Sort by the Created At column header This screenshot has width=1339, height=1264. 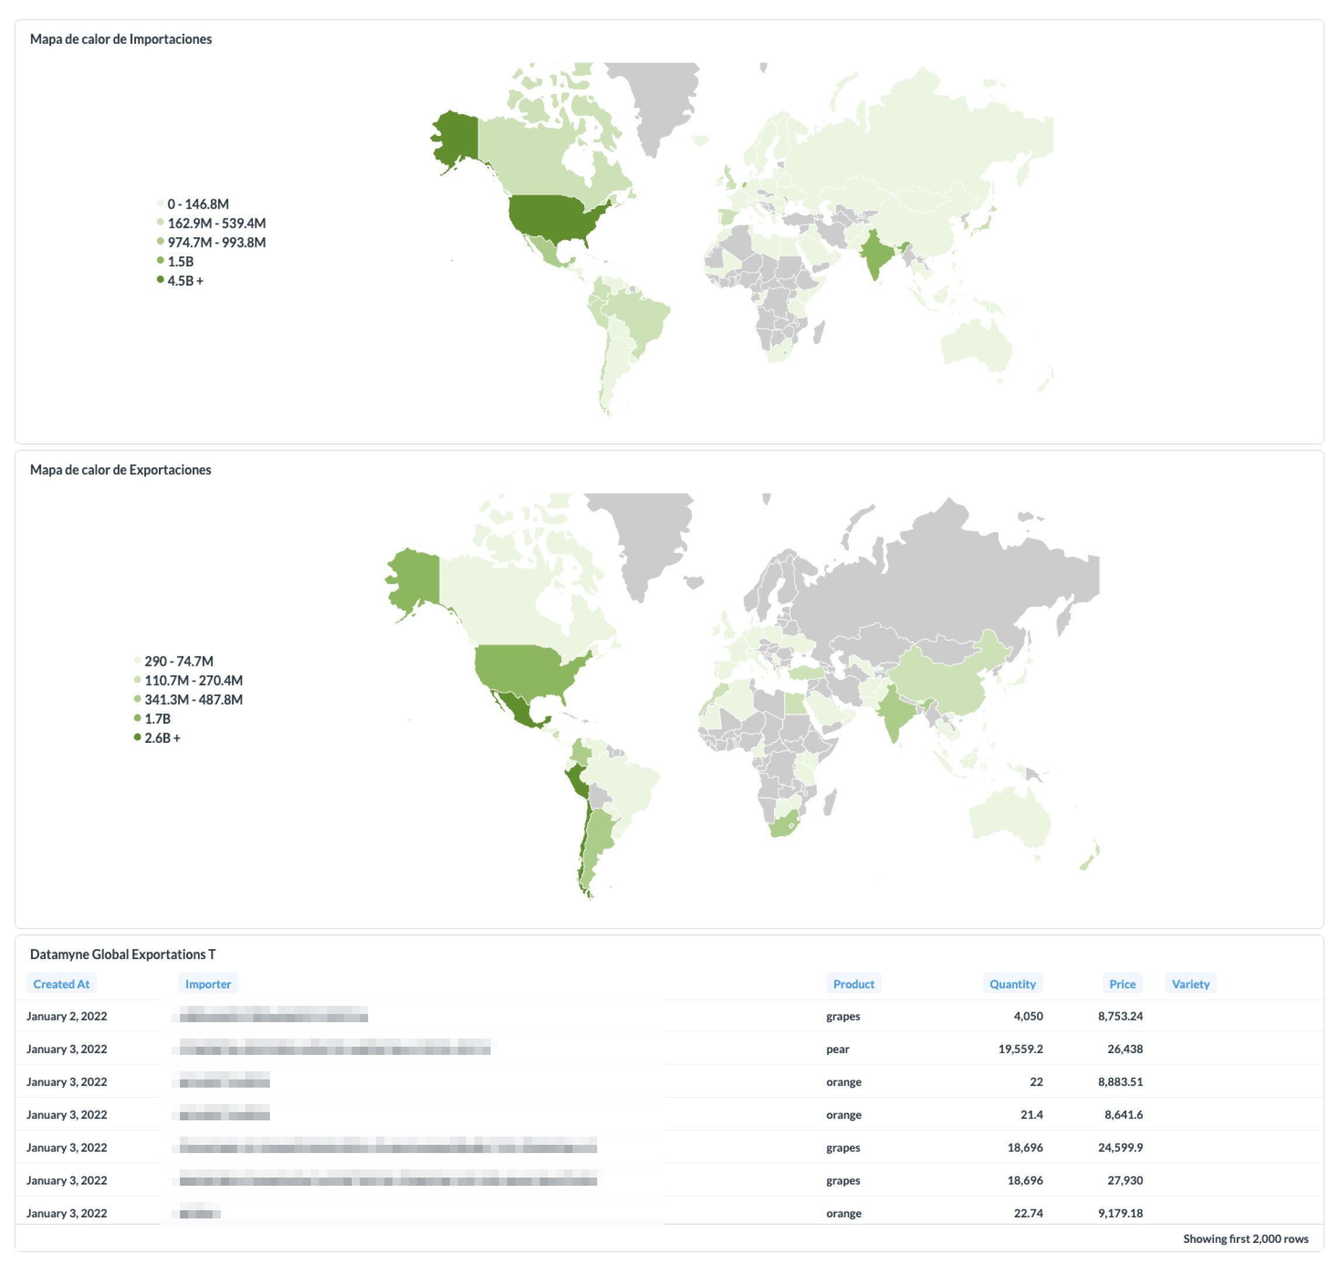(61, 984)
